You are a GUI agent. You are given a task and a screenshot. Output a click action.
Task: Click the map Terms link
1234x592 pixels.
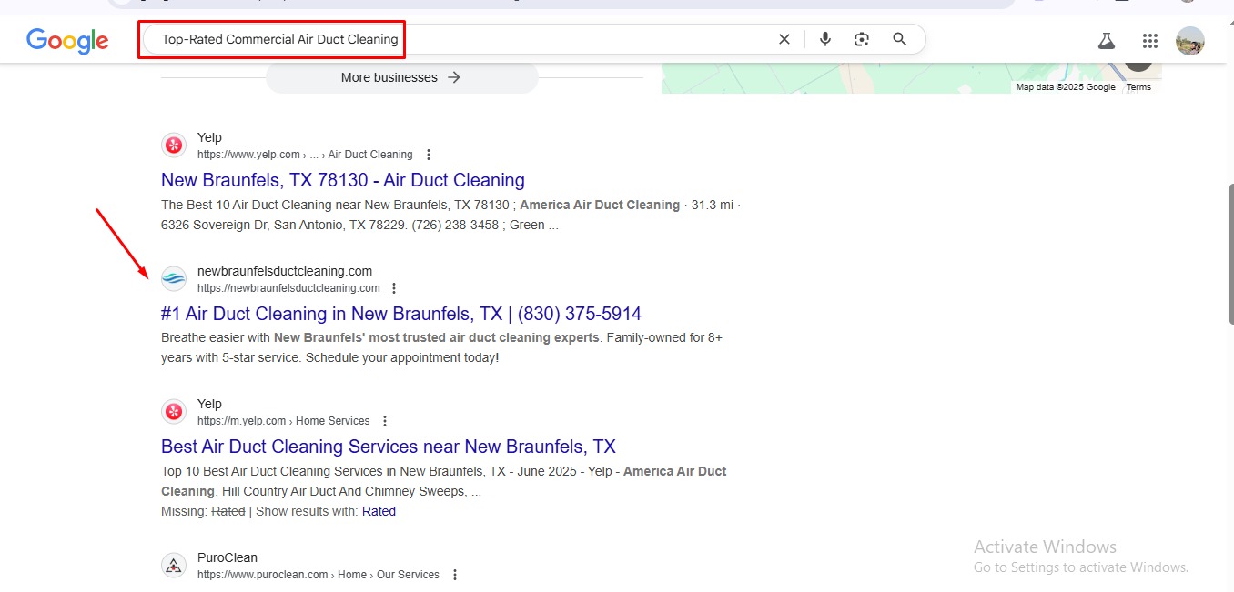1138,87
